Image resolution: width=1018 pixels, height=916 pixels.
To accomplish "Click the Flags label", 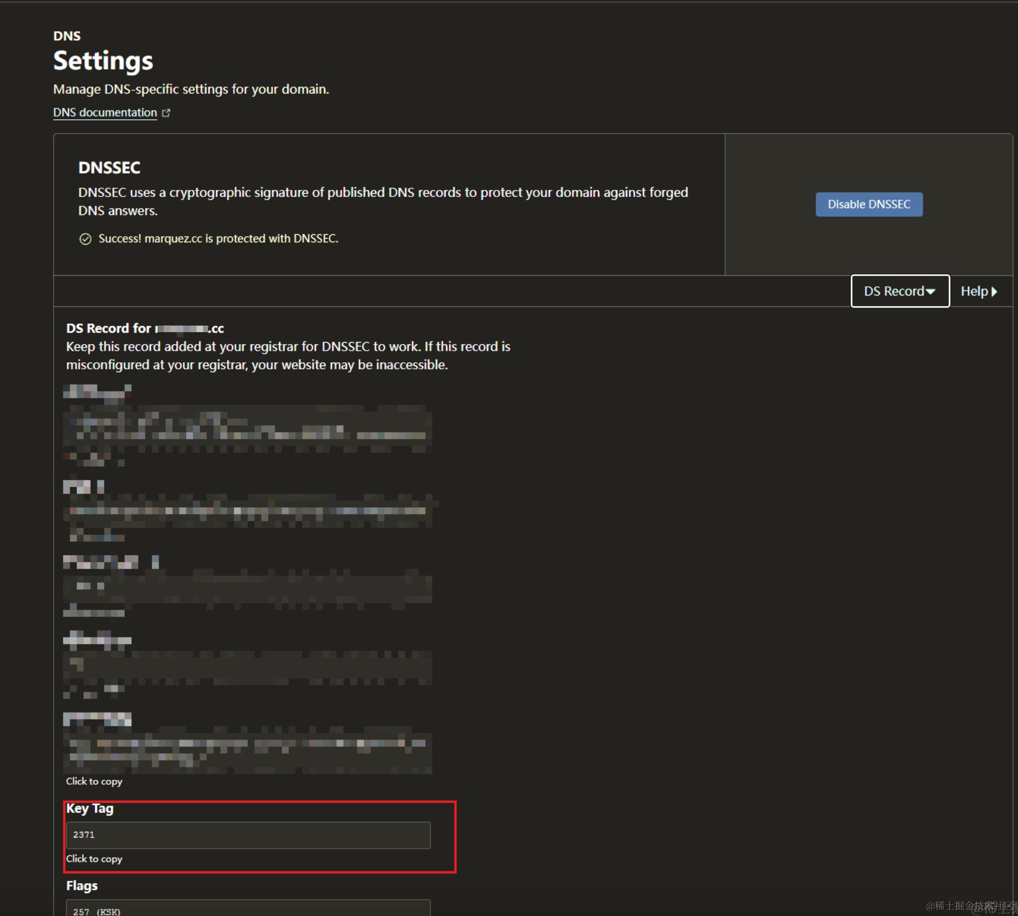I will click(x=82, y=886).
